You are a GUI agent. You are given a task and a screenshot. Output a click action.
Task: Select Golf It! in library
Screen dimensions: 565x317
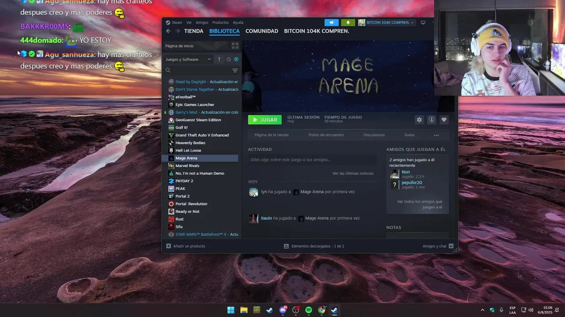click(203, 128)
